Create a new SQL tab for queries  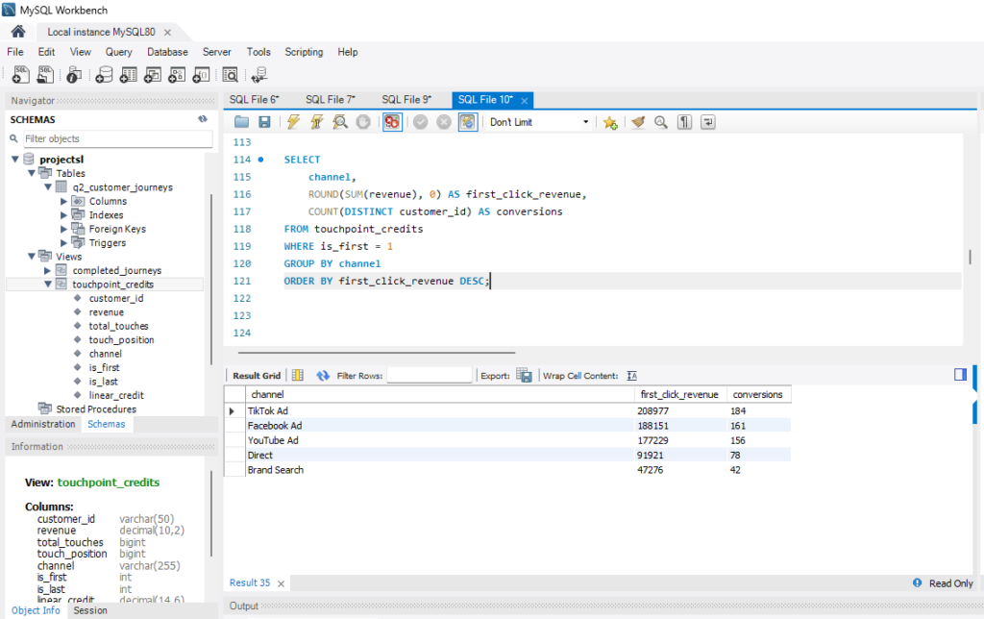pos(21,75)
